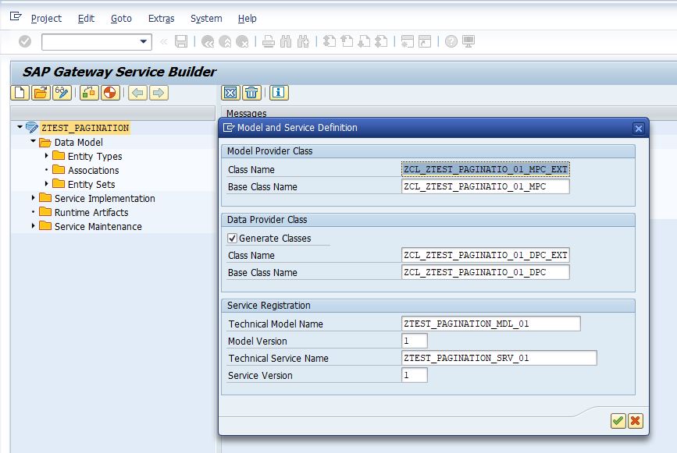This screenshot has height=453, width=677.
Task: Expand the Entity Sets folder
Action: [x=46, y=183]
